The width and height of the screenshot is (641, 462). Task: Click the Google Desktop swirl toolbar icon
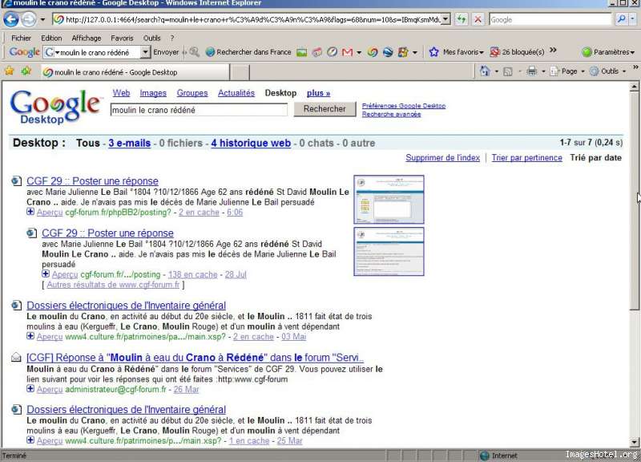pos(372,52)
